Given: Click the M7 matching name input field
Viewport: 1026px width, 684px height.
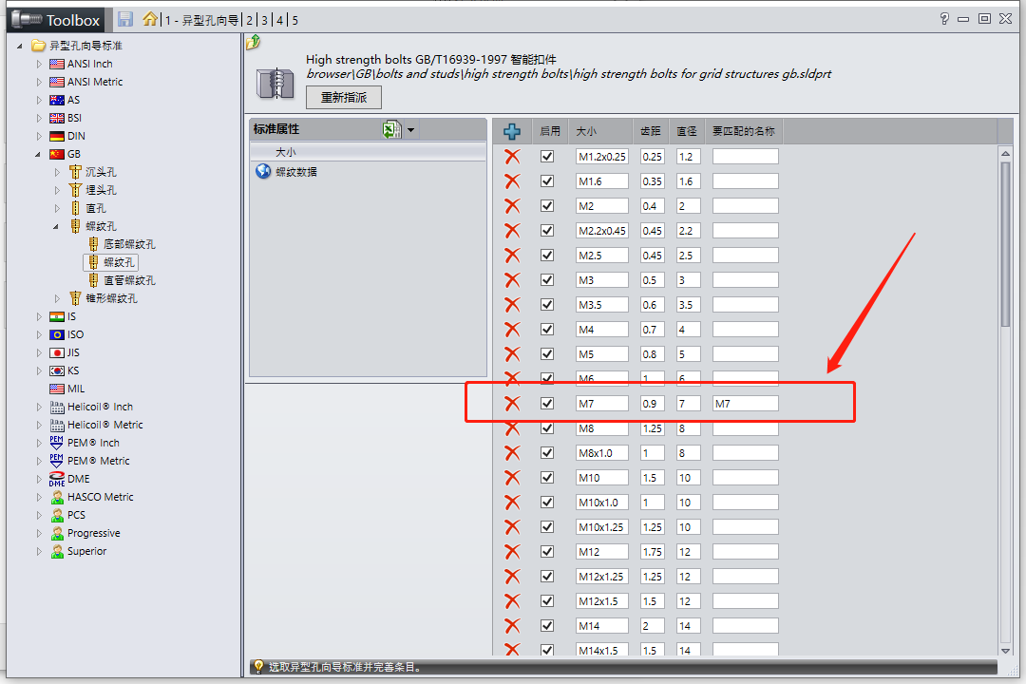Looking at the screenshot, I should pos(746,404).
